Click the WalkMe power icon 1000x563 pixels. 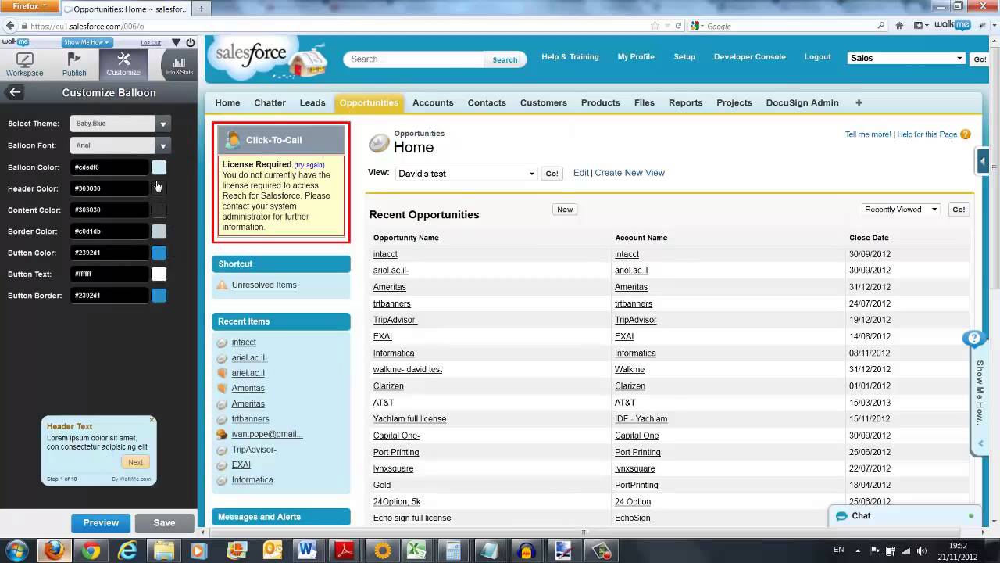(x=191, y=42)
